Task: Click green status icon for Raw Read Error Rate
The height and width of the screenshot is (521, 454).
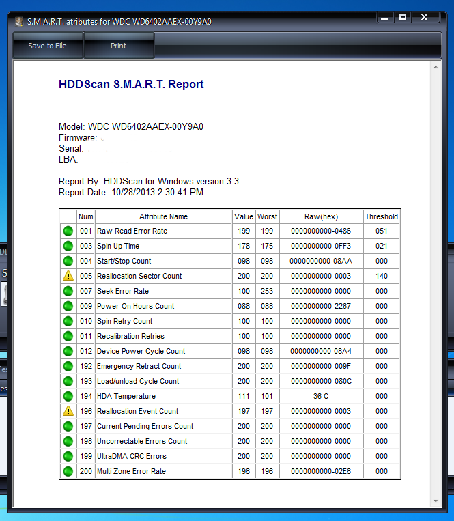Action: click(x=68, y=231)
